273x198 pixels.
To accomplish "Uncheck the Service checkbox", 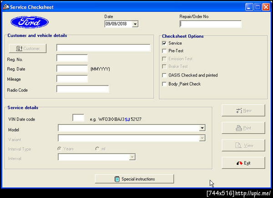I will [x=164, y=43].
